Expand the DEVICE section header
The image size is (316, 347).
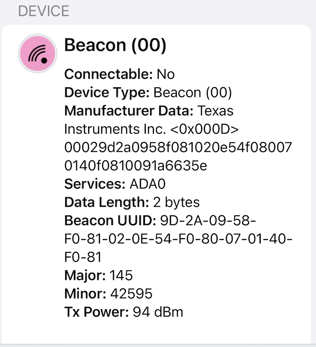43,11
